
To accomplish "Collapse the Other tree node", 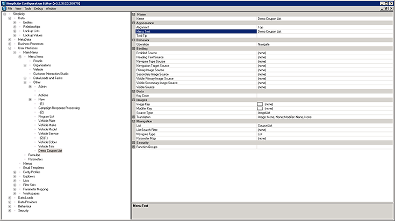I will coord(25,83).
